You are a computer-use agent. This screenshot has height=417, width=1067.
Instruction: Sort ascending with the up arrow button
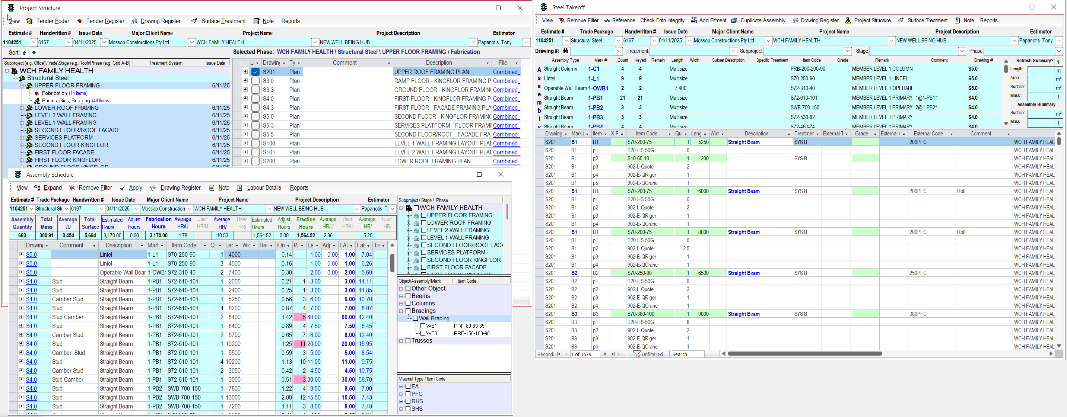pos(25,52)
